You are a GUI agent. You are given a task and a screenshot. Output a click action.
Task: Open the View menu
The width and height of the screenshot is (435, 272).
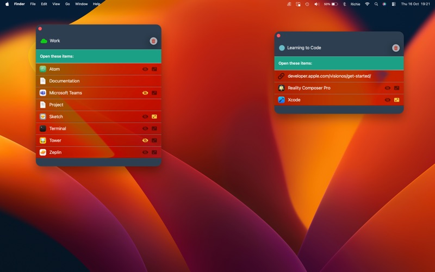pyautogui.click(x=56, y=4)
